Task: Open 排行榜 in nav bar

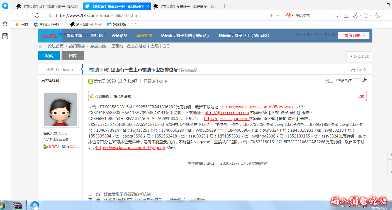Action: point(97,36)
